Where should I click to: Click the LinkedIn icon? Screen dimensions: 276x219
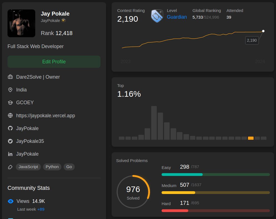pyautogui.click(x=10, y=154)
